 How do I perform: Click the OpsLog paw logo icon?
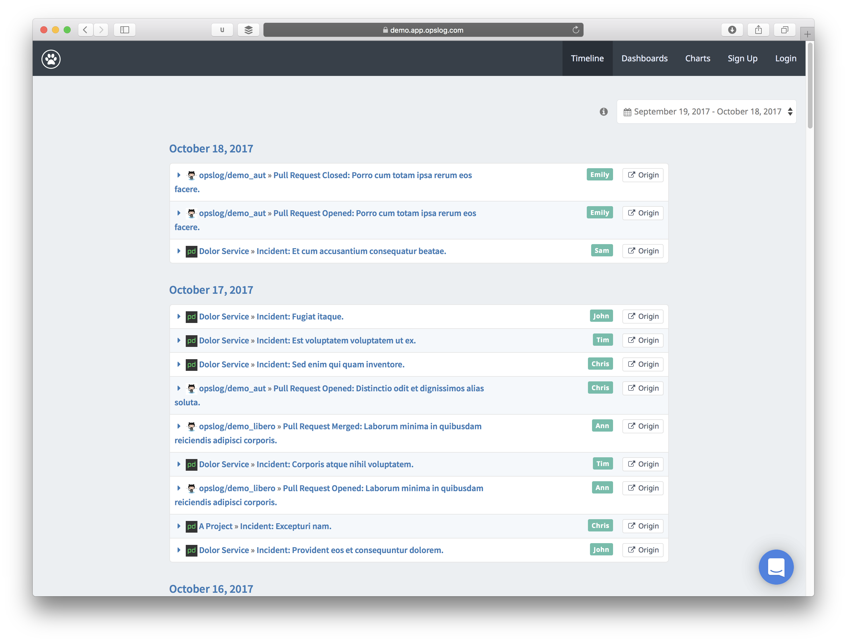51,59
